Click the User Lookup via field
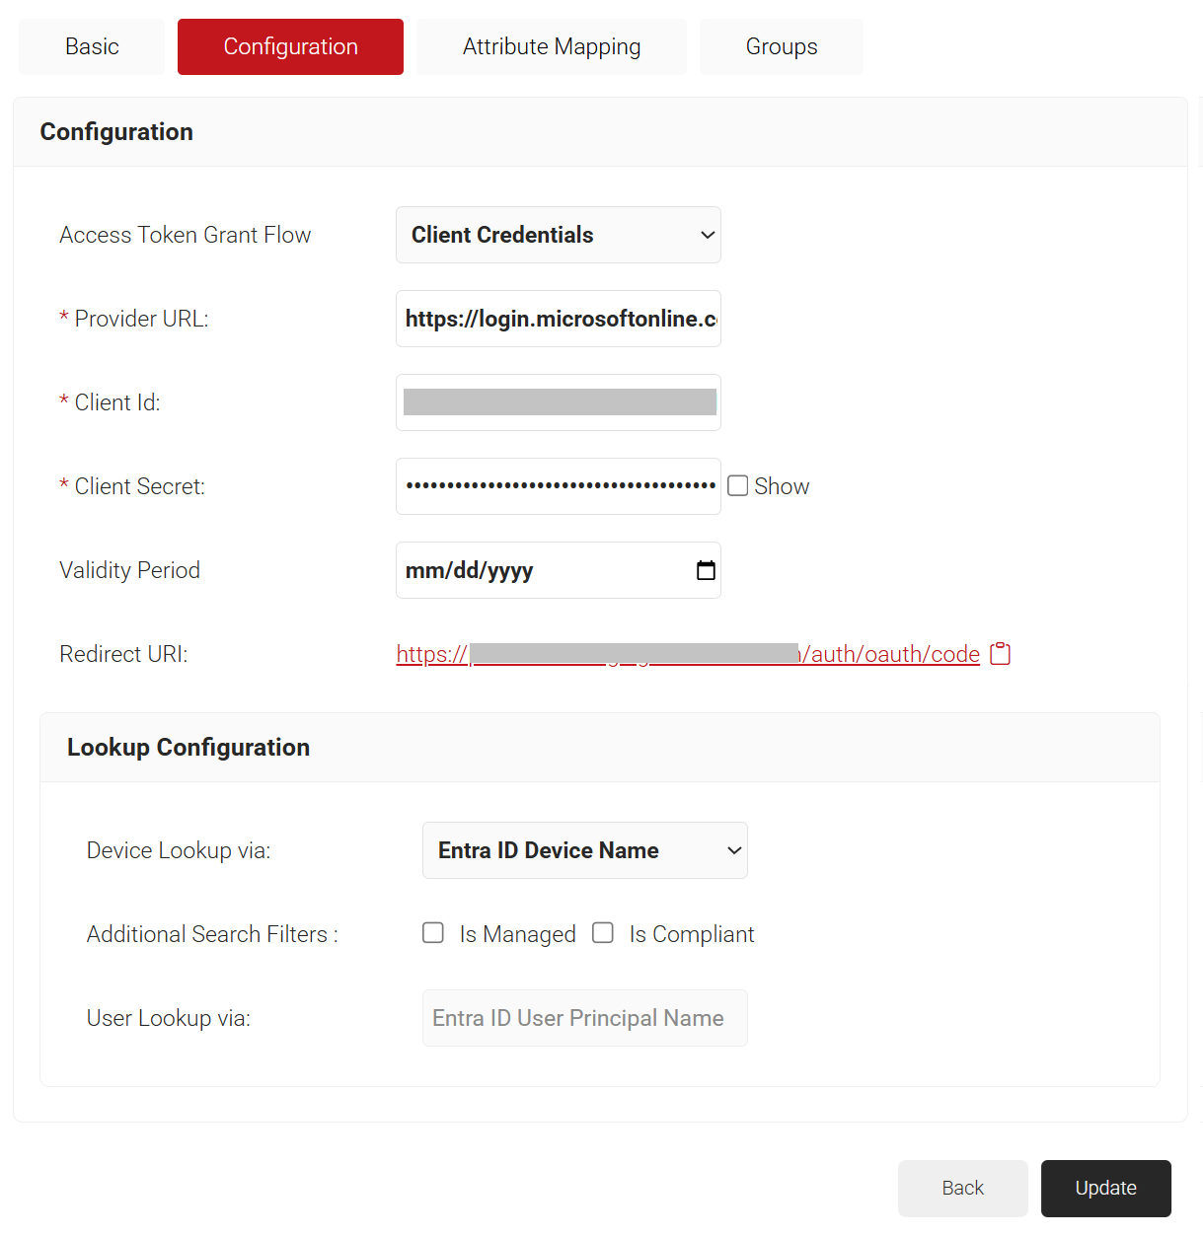The image size is (1203, 1236). (x=584, y=1018)
